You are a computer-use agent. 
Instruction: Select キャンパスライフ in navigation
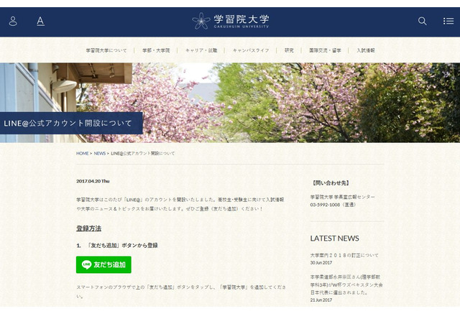[251, 50]
